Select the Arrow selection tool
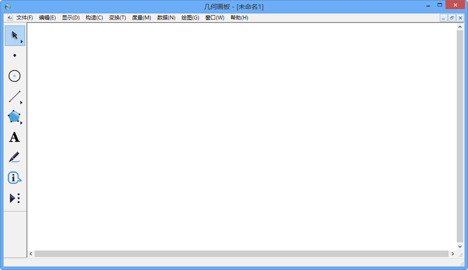 click(15, 35)
